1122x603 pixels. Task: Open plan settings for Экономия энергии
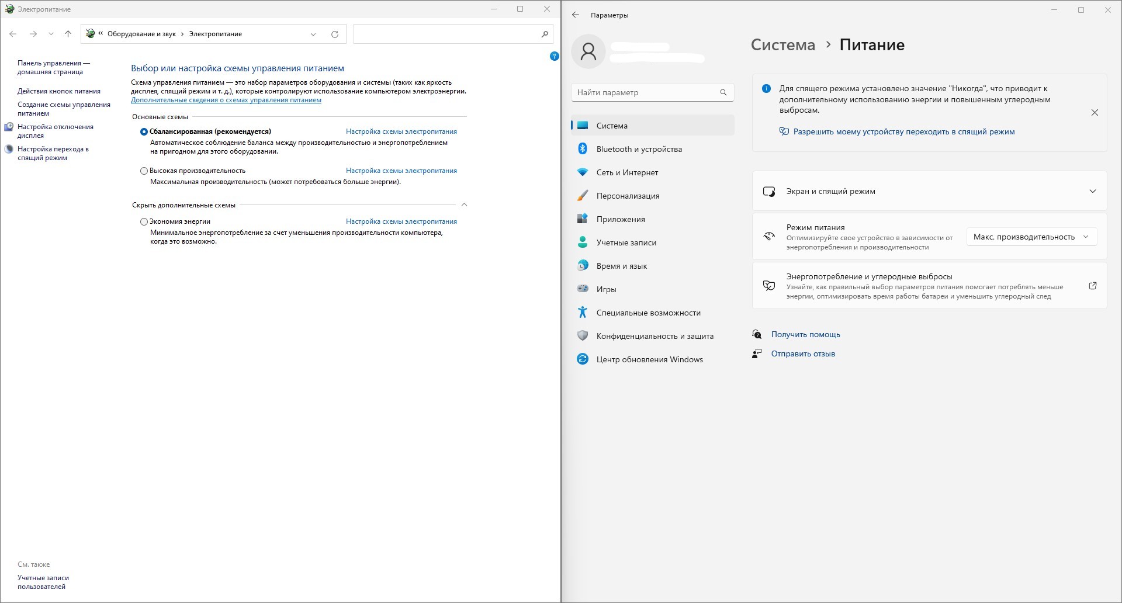401,221
